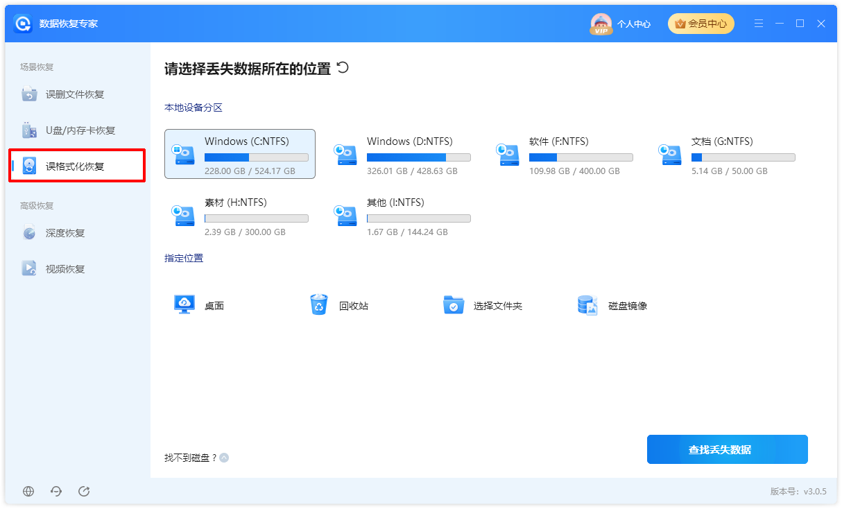Screen dimensions: 842x509
Task: Click the 磁盘镜像 disk image icon
Action: 587,305
